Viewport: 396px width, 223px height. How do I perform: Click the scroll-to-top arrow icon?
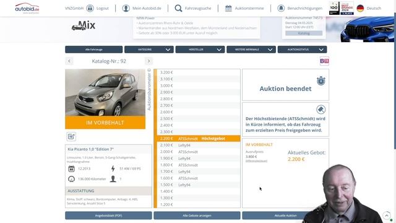[387, 216]
